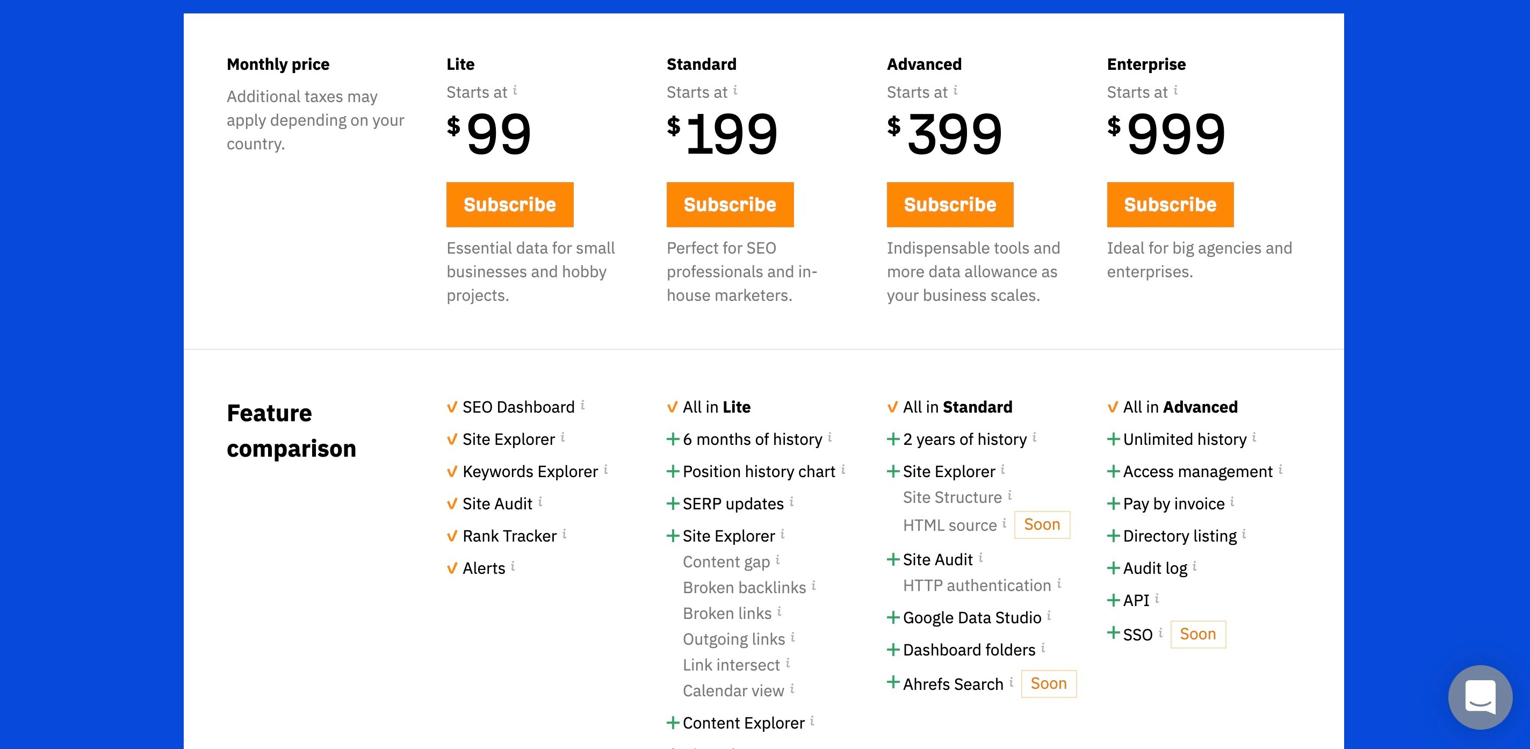Image resolution: width=1530 pixels, height=749 pixels.
Task: Open the chat support widget
Action: tap(1480, 697)
